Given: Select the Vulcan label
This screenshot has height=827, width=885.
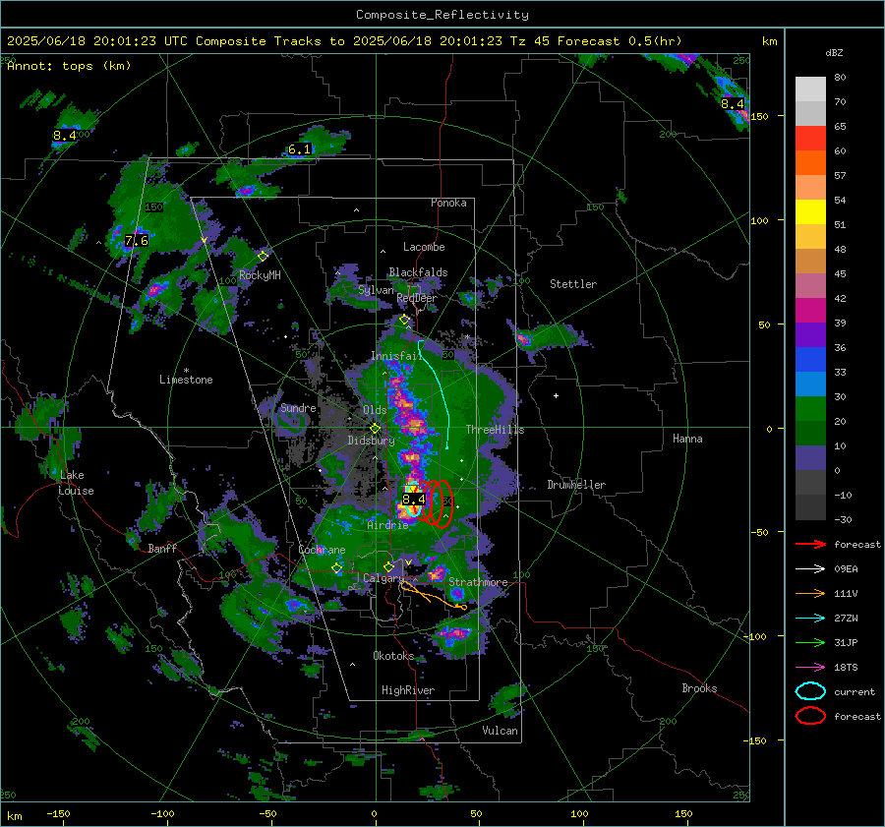Looking at the screenshot, I should click(x=500, y=731).
